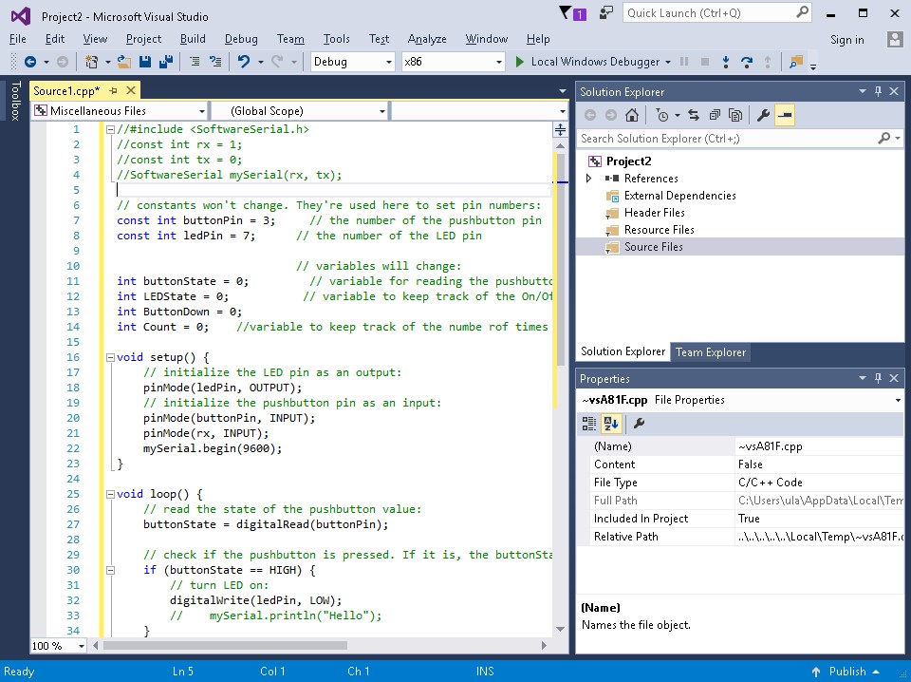Open the (Global Scope) dropdown
Viewport: 911px width, 682px height.
click(x=300, y=111)
